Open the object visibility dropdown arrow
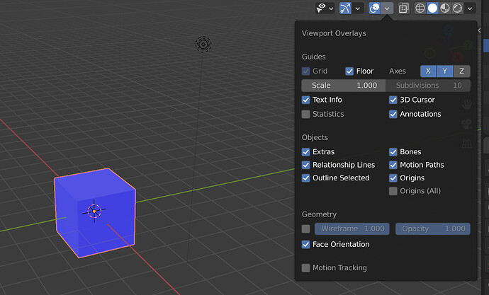The image size is (489, 295). tap(331, 8)
